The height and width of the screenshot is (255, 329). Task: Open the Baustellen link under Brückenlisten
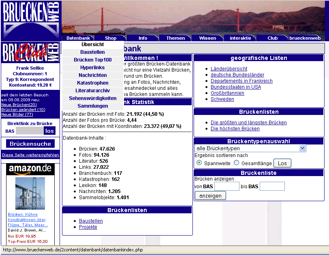tap(91, 221)
